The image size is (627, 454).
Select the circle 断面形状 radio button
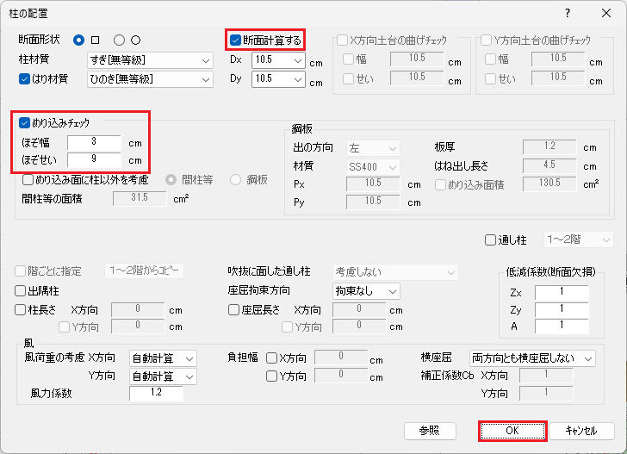pos(120,40)
